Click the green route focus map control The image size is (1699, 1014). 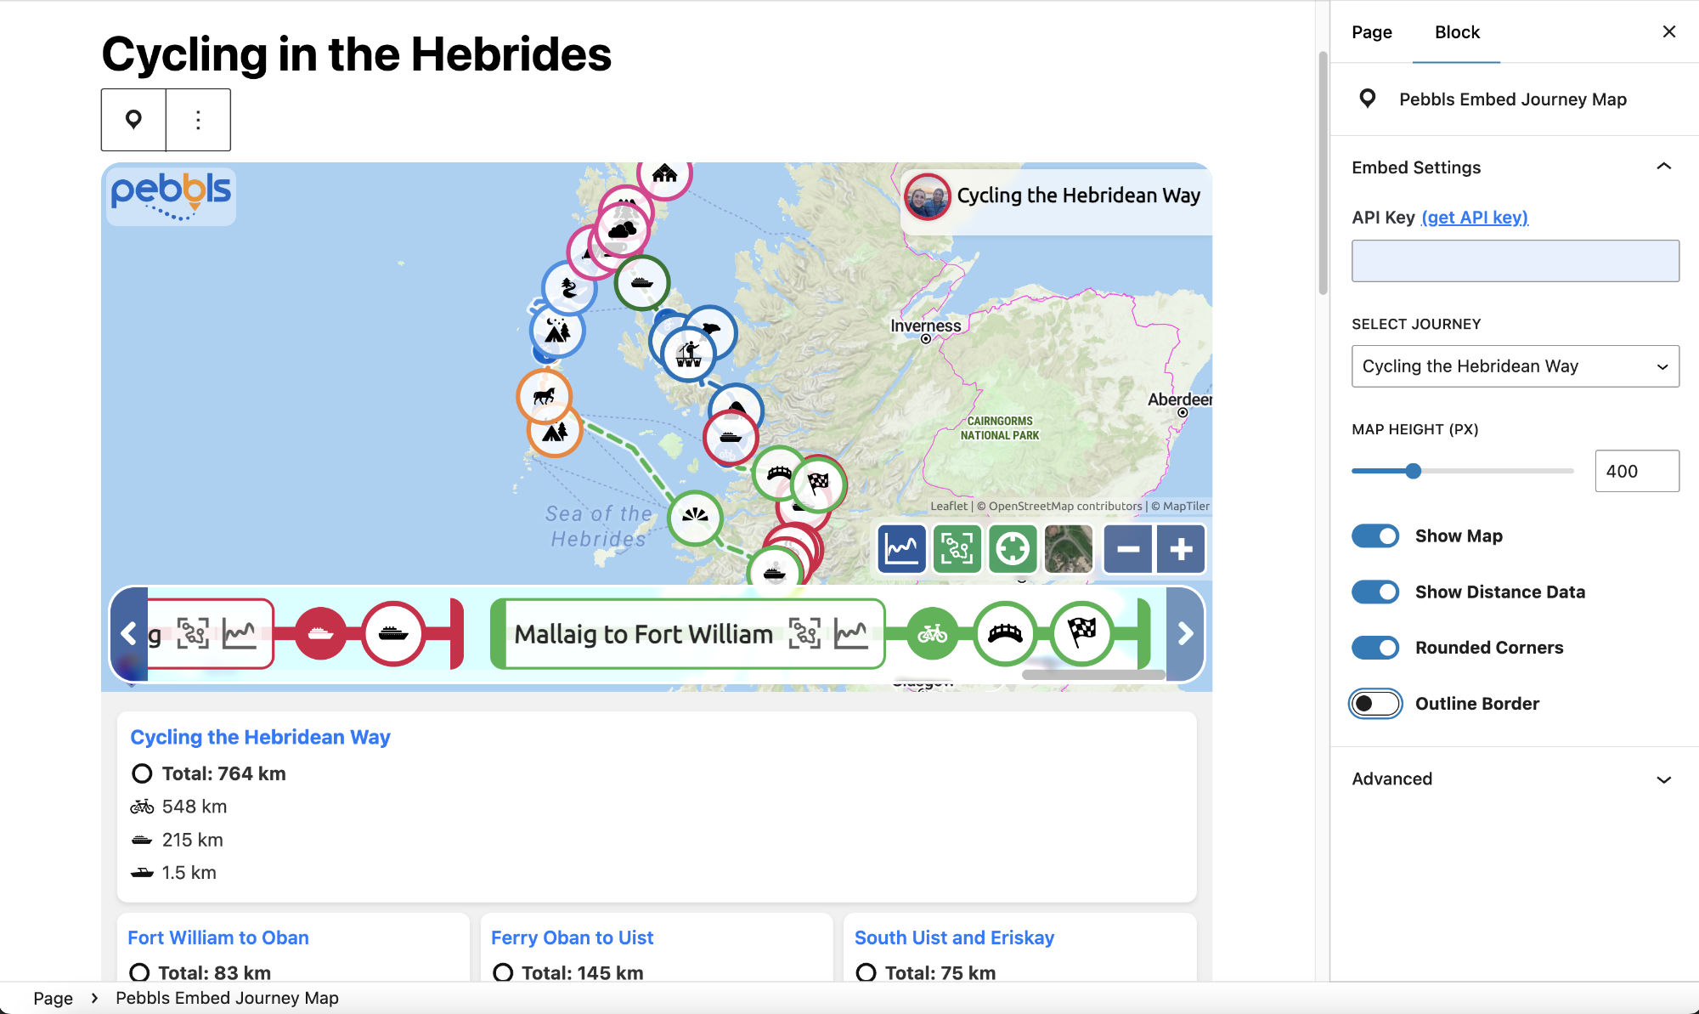(x=957, y=549)
